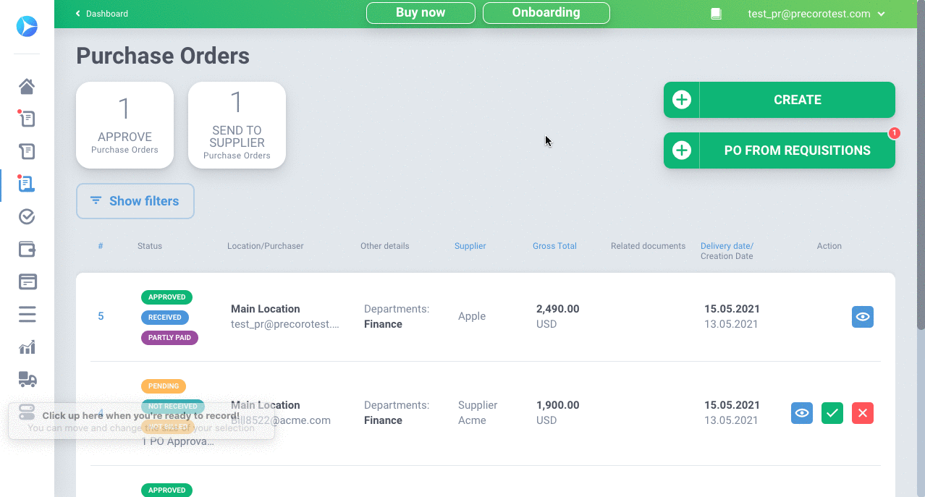The width and height of the screenshot is (925, 497).
Task: View purchase order 5 via eye icon
Action: (863, 317)
